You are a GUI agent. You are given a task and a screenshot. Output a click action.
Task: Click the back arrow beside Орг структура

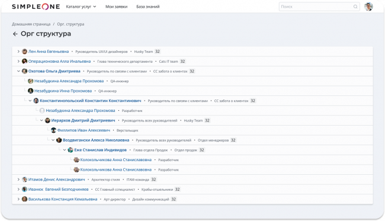point(15,34)
